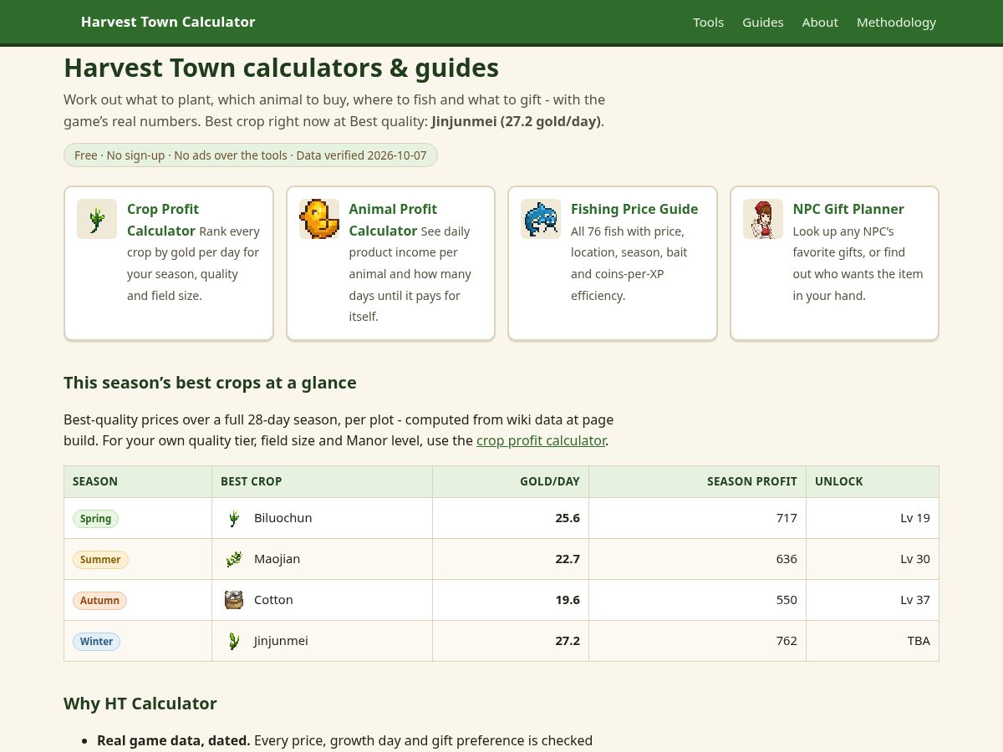The image size is (1003, 752).
Task: Click the Cotton crop name
Action: pos(273,600)
